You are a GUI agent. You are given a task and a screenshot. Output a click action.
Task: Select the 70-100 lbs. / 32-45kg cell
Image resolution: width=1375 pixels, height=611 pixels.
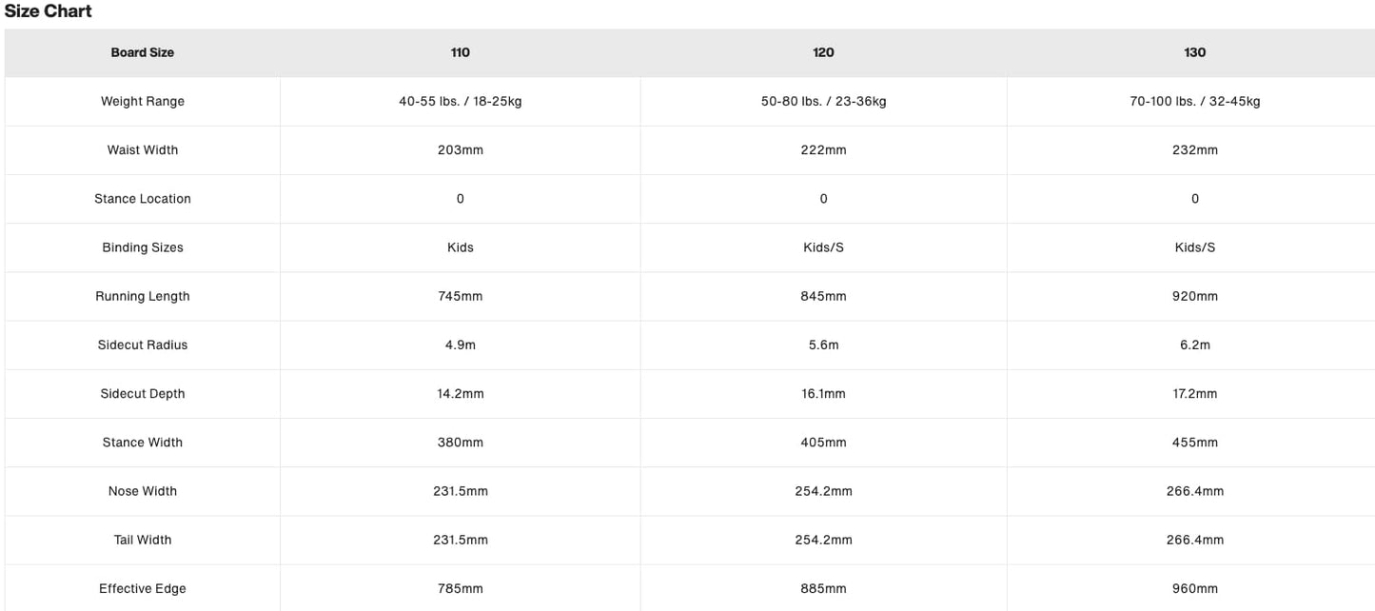click(x=1195, y=102)
